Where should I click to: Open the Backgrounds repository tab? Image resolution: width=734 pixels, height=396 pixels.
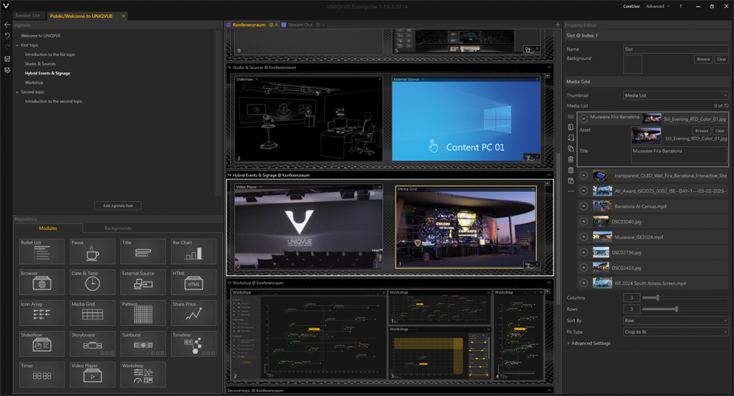tap(118, 228)
